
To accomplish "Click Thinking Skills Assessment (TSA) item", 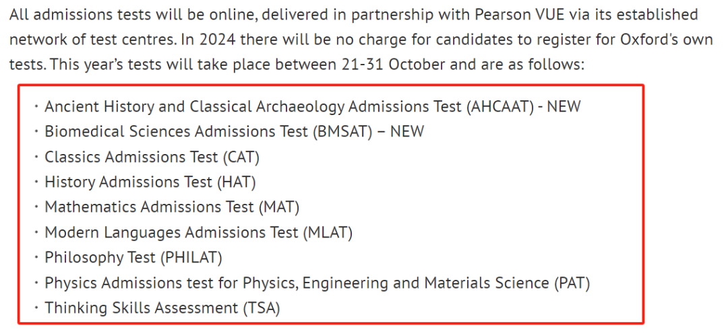I will point(162,307).
